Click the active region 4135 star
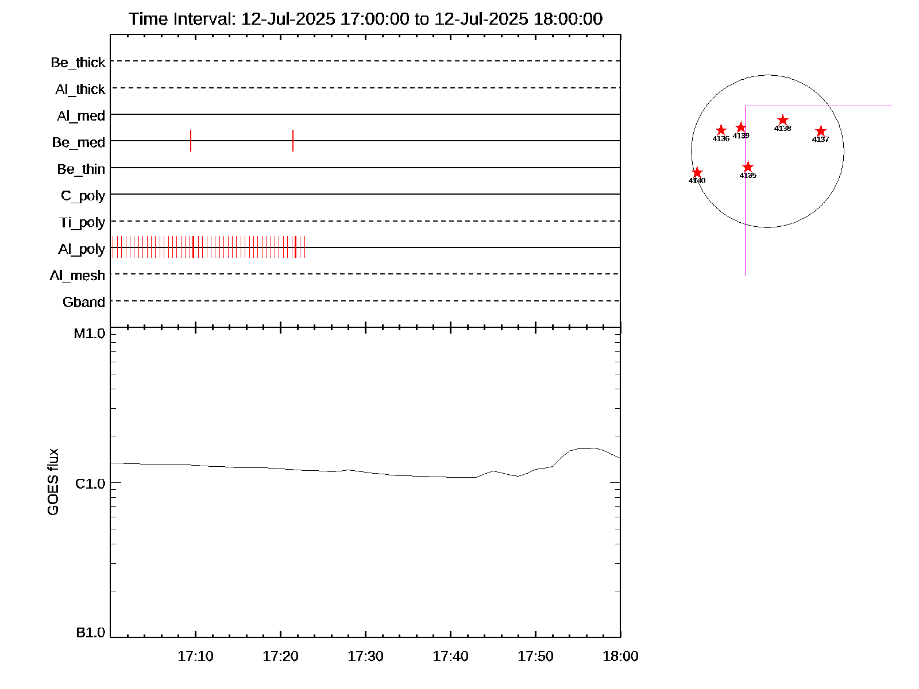Screen dimensions: 919x689 point(747,167)
